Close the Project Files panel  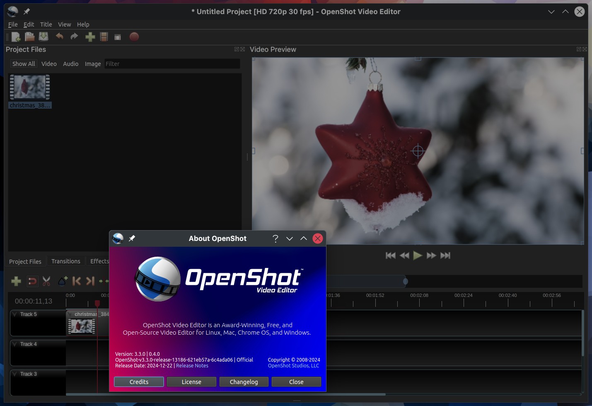(243, 49)
